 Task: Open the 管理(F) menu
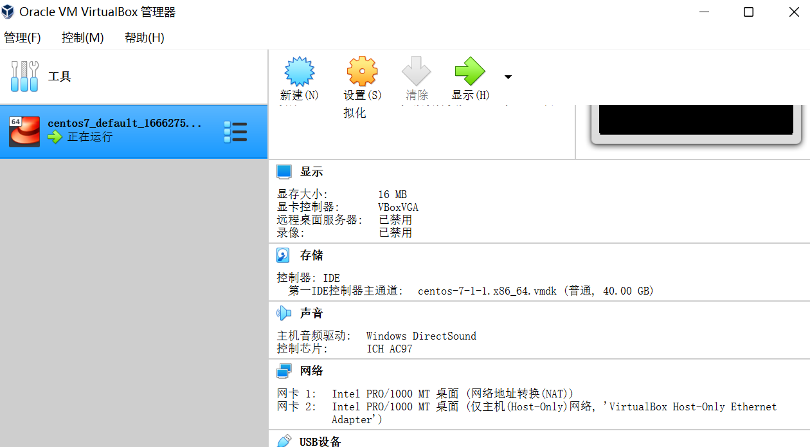22,38
